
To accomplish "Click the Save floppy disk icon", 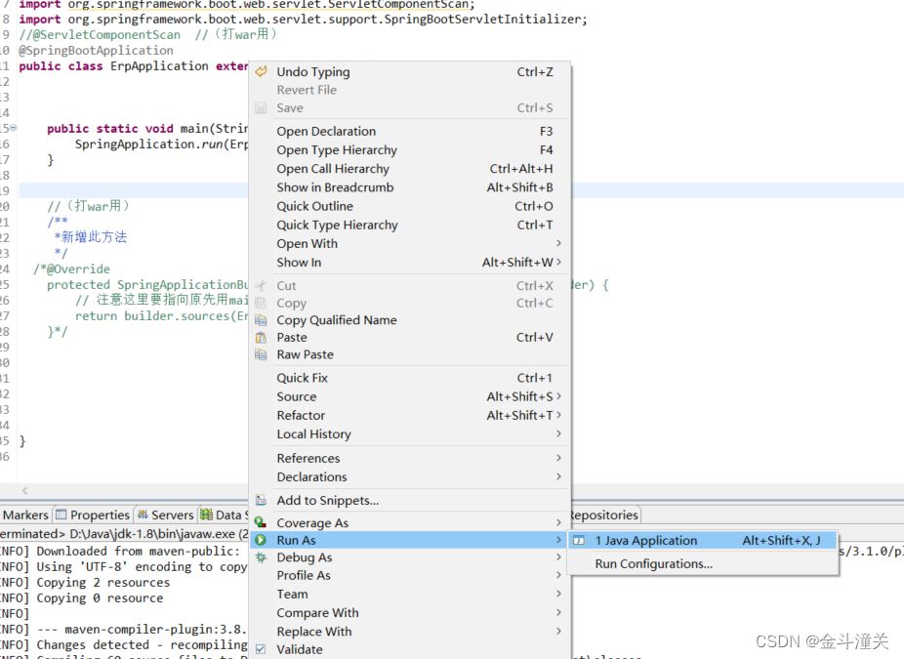I will click(x=262, y=107).
